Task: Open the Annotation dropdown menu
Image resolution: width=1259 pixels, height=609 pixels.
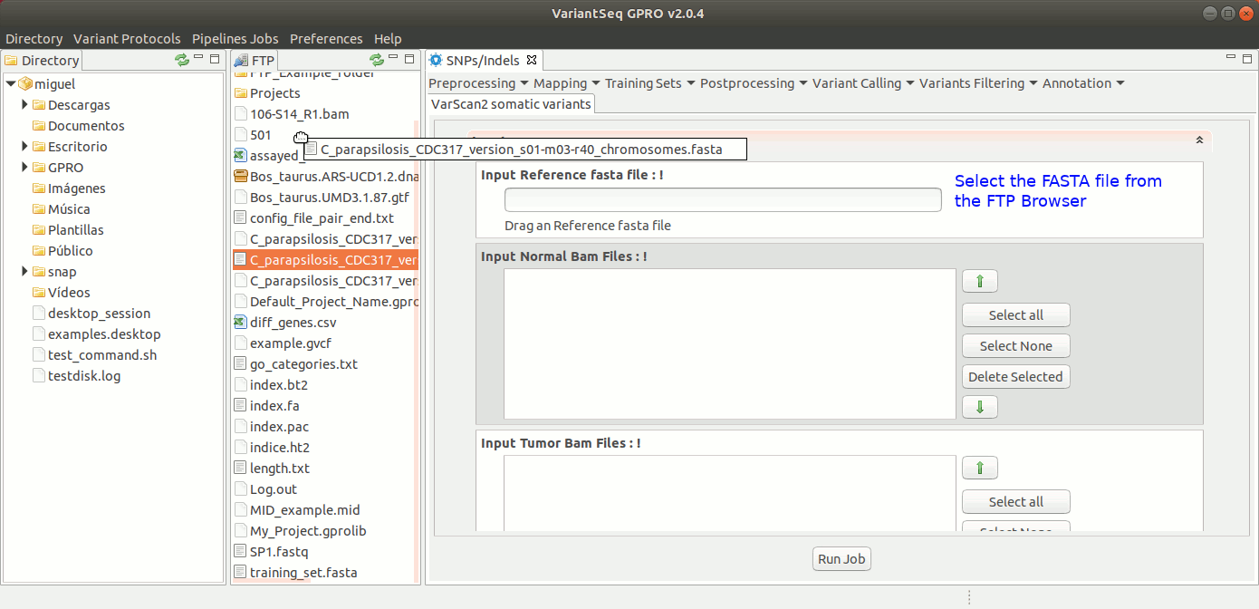Action: tap(1082, 83)
